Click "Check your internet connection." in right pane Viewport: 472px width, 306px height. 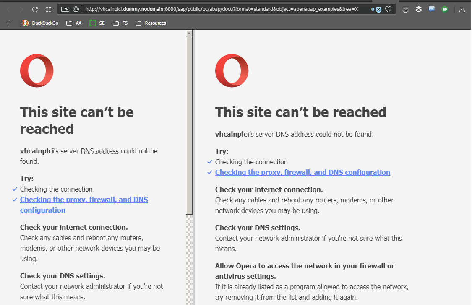269,189
